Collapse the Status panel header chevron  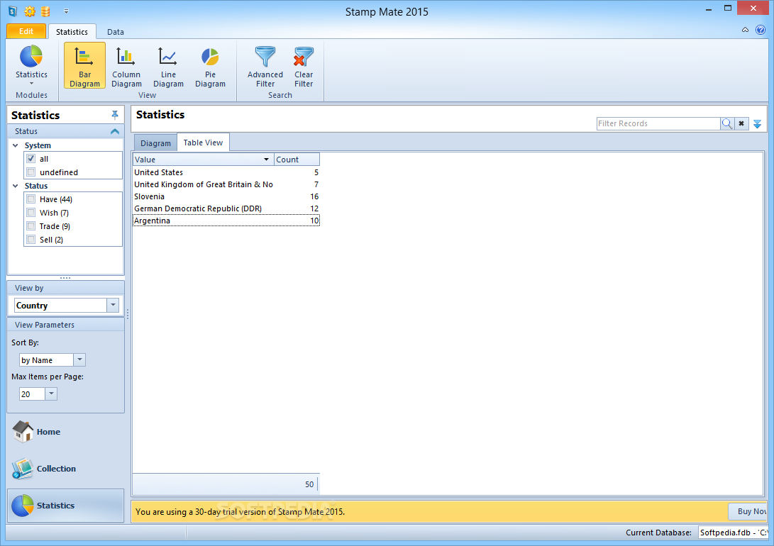point(114,131)
